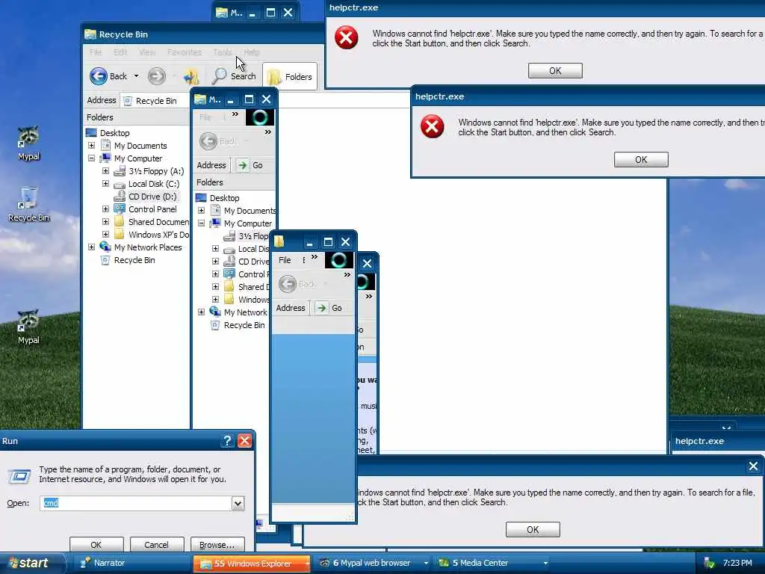This screenshot has width=765, height=574.
Task: Click Go button in second Explorer window
Action: [x=251, y=165]
